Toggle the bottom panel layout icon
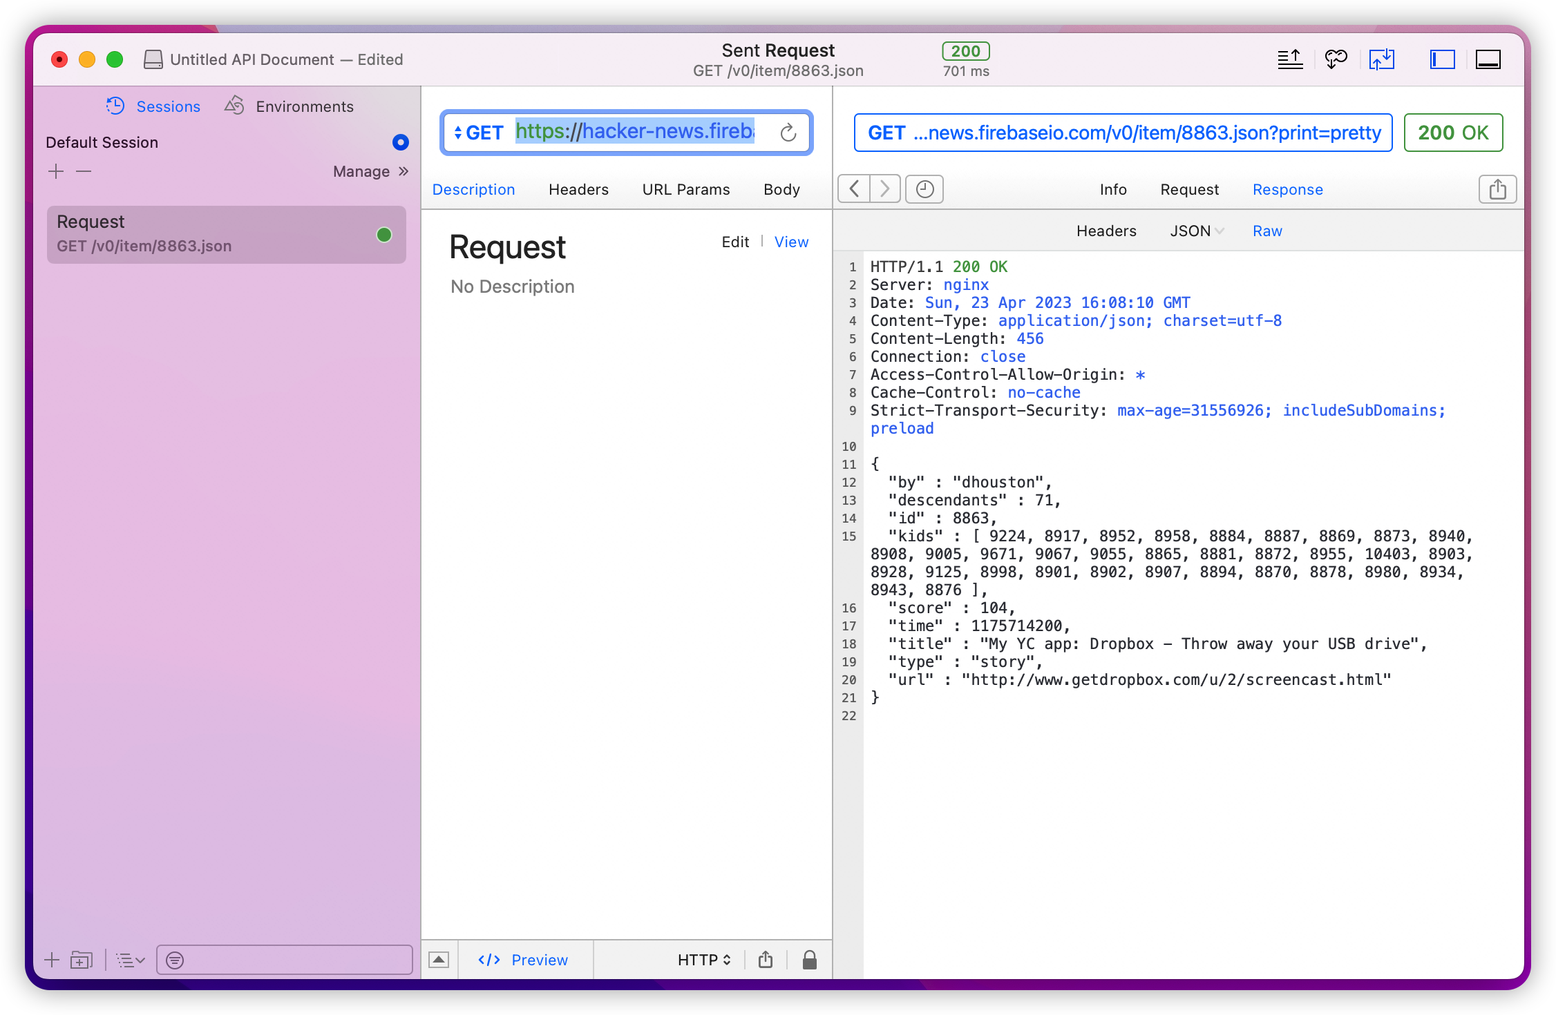Image resolution: width=1556 pixels, height=1015 pixels. [1488, 59]
